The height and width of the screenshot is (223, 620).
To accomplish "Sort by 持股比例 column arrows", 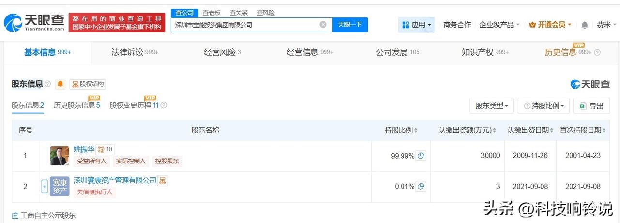I will coord(416,130).
